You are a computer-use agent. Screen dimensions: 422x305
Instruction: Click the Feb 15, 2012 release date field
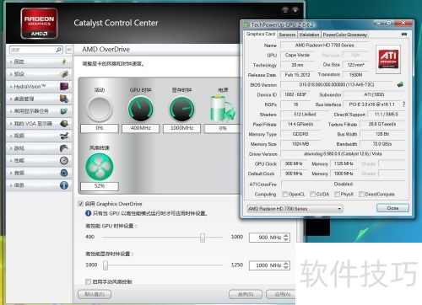(x=298, y=75)
